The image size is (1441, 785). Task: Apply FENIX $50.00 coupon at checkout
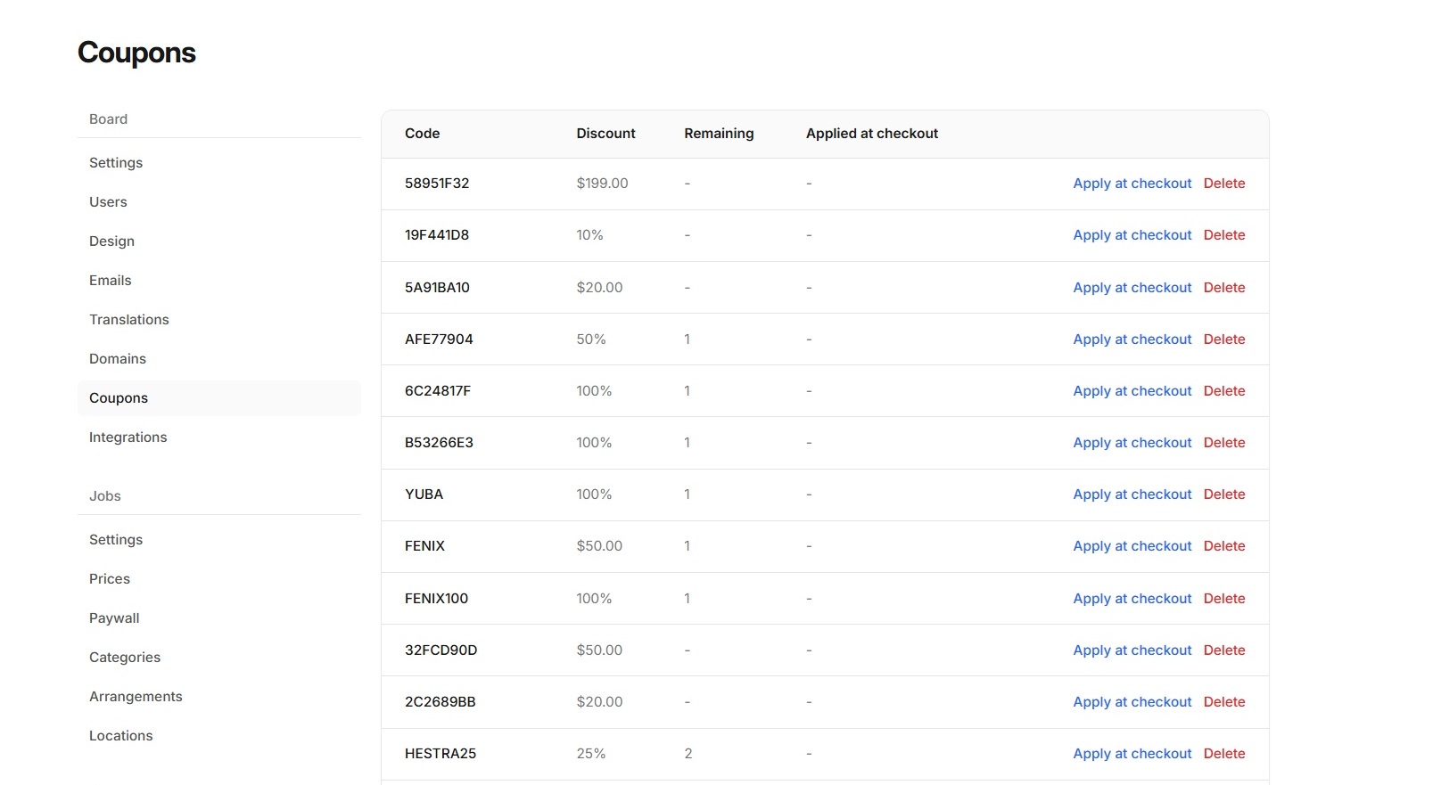click(1132, 546)
